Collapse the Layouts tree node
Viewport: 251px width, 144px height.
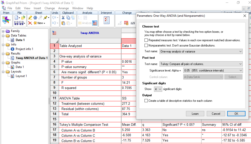(x=3, y=72)
